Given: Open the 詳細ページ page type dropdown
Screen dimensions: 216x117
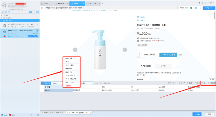Looking at the screenshot, I should 57,83.
